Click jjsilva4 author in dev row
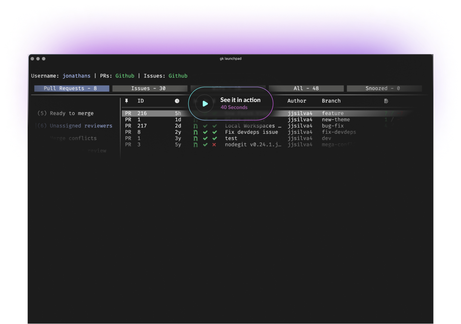The width and height of the screenshot is (461, 324). pos(300,139)
